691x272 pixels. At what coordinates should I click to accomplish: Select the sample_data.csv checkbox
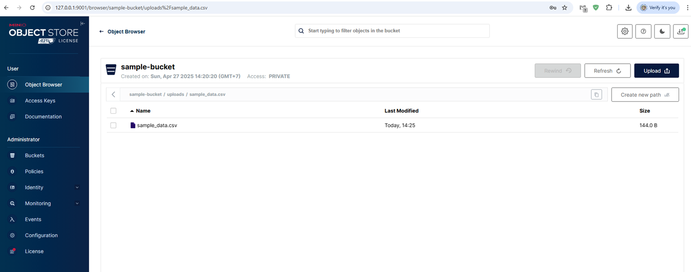coord(114,125)
